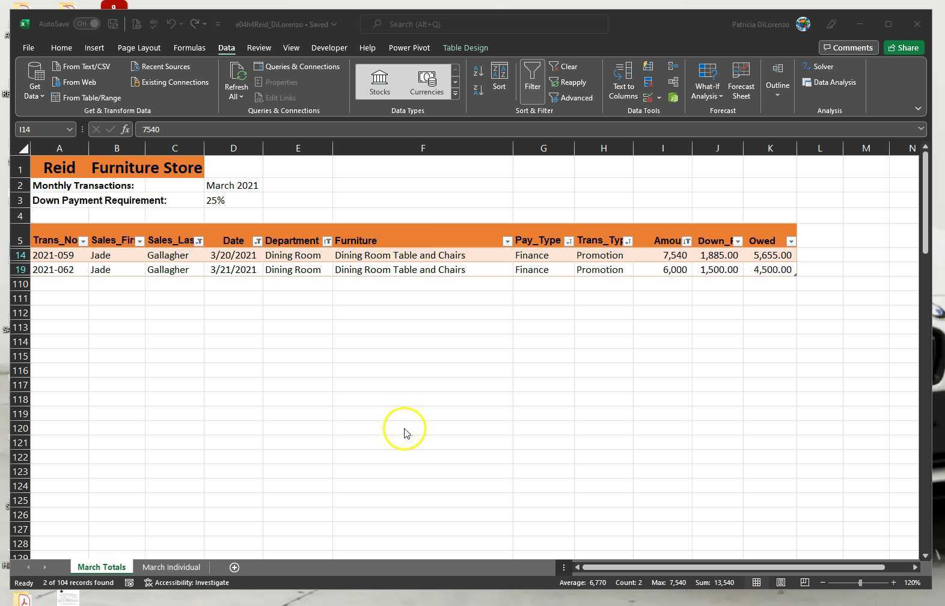Click the Share button
945x606 pixels.
pos(903,47)
